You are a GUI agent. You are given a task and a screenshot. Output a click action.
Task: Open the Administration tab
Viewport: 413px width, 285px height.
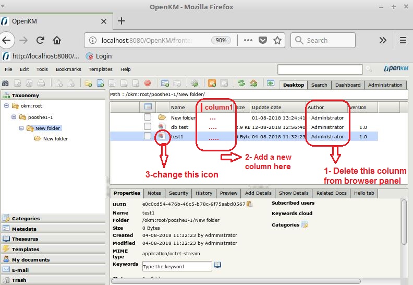click(x=385, y=85)
